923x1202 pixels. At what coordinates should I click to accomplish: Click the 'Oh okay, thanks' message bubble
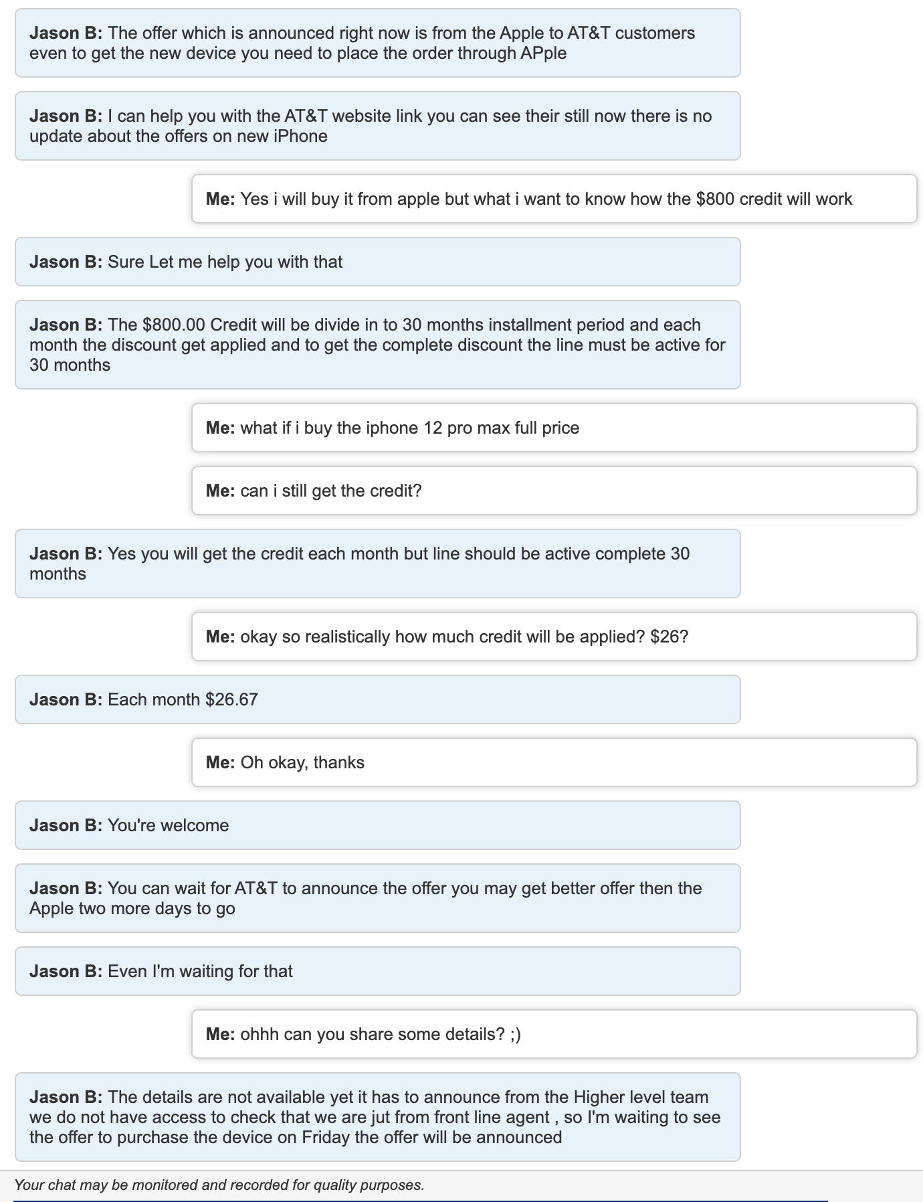click(x=554, y=762)
